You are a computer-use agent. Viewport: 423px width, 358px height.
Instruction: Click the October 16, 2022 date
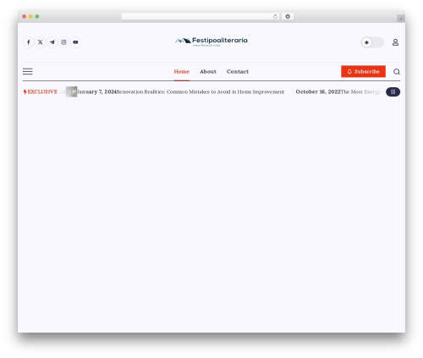coord(318,91)
